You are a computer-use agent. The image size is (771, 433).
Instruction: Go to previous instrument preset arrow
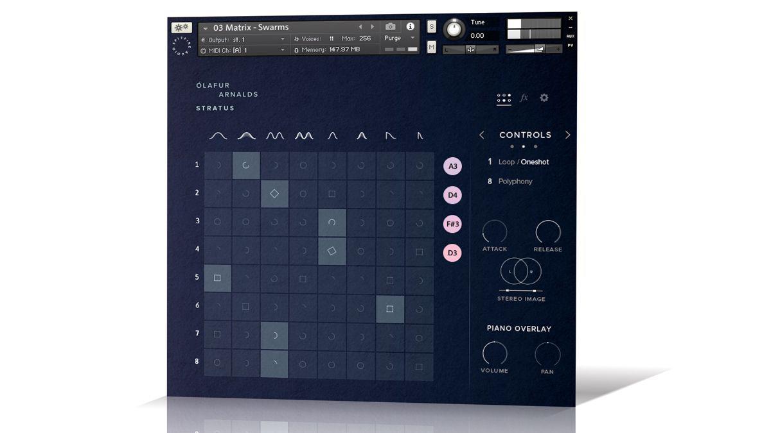click(x=360, y=27)
